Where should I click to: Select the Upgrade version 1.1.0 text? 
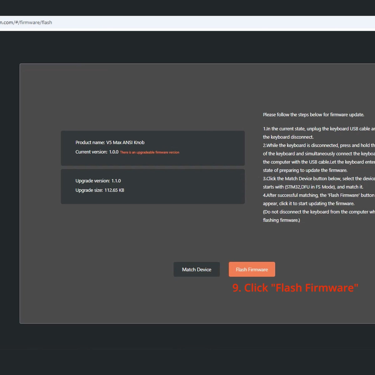pyautogui.click(x=98, y=181)
